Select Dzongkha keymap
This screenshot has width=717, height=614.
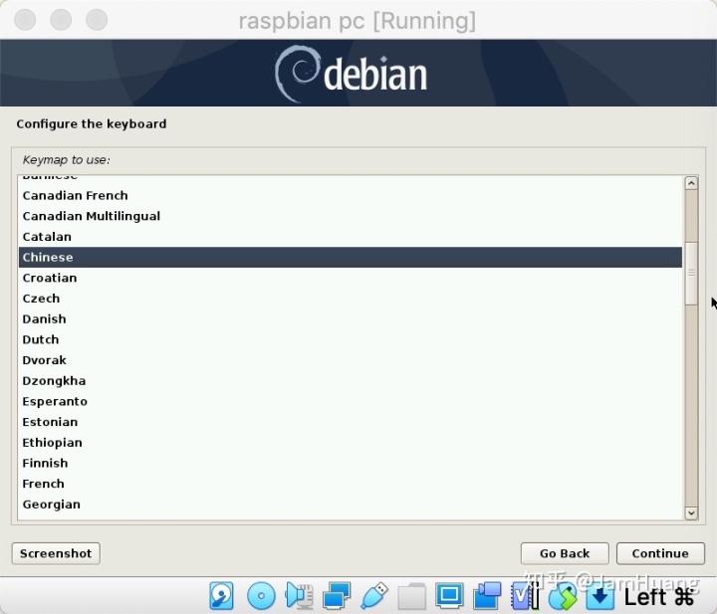coord(351,380)
